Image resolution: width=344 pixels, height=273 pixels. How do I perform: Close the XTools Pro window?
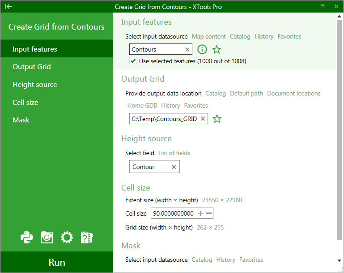tap(336, 7)
